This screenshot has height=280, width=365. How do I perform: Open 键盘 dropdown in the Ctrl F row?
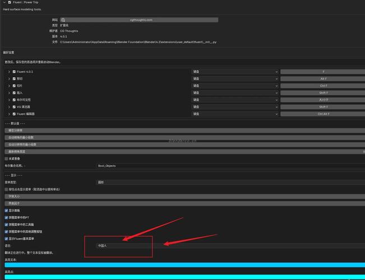click(235, 86)
